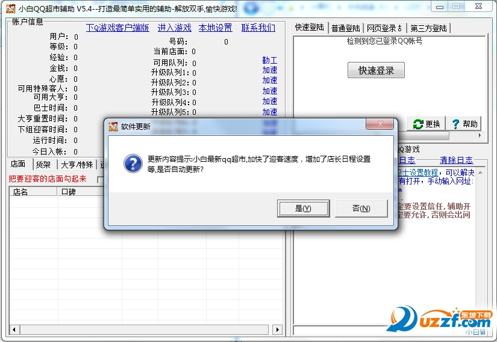Click the 口碑 column header
This screenshot has height=342, width=497.
coord(81,192)
